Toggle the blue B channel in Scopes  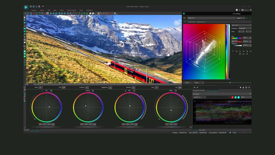pos(239,97)
